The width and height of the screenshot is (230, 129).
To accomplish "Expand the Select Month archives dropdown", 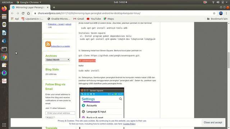I will click(x=57, y=60).
